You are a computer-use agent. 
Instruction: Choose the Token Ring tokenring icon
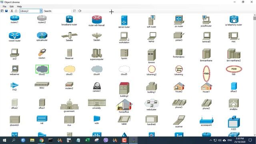point(179,69)
